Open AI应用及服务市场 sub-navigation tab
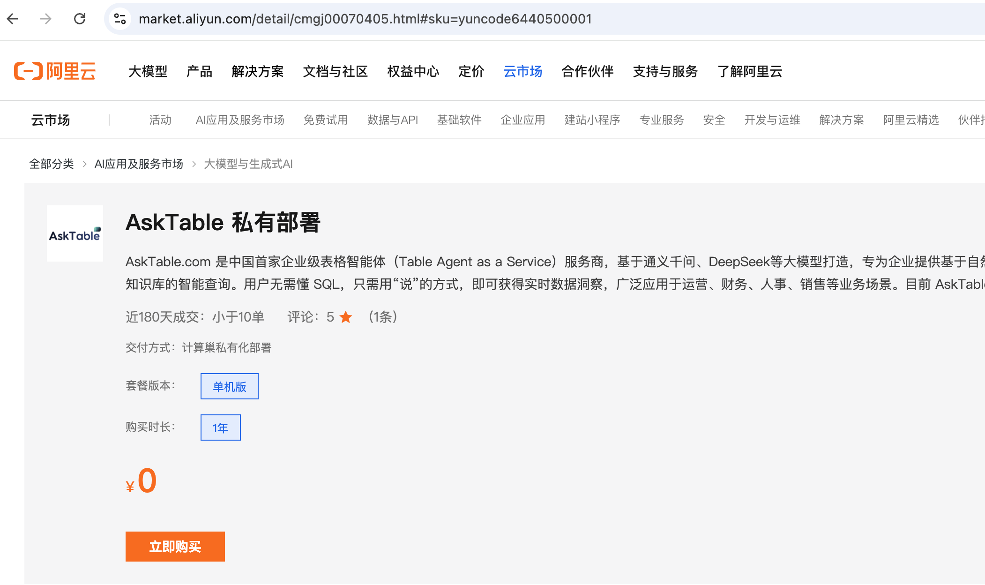The width and height of the screenshot is (985, 585). pyautogui.click(x=240, y=120)
